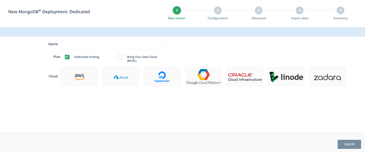Enable Bring Your Own Cloud checkbox
The width and height of the screenshot is (365, 152).
(120, 57)
